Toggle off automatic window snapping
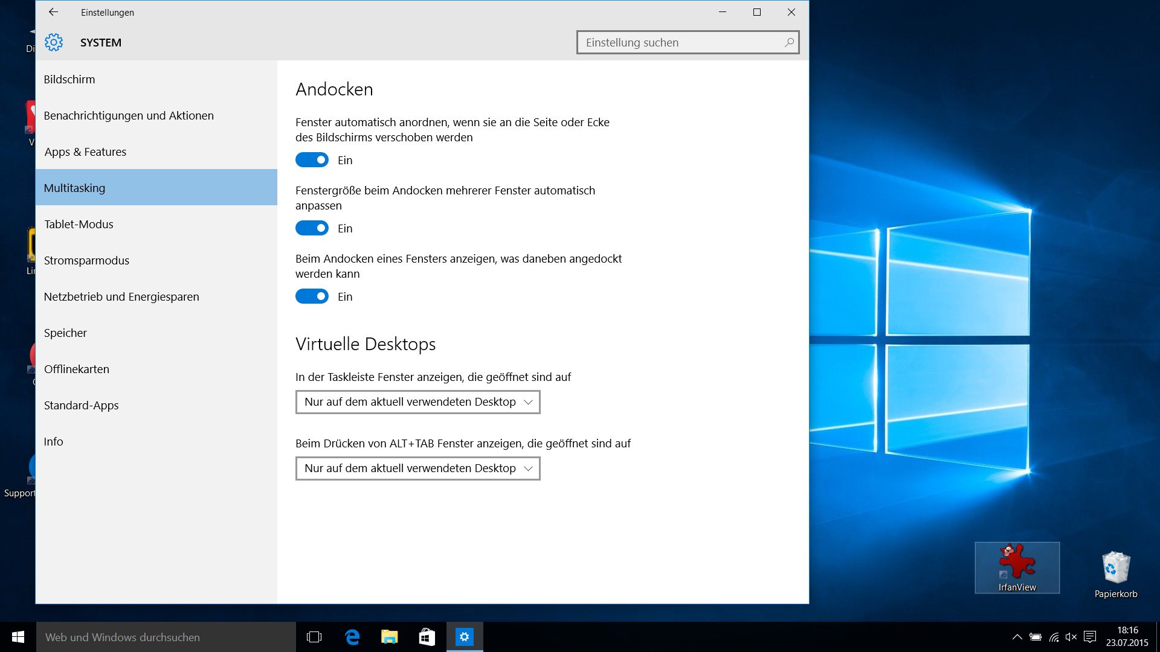The image size is (1160, 652). [312, 160]
